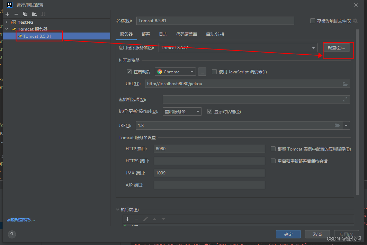Open the JRE dropdown arrow
The image size is (367, 245).
tap(346, 125)
